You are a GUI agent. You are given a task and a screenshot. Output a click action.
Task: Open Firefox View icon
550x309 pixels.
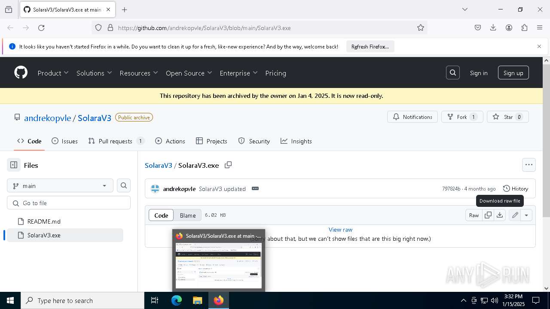tap(9, 9)
